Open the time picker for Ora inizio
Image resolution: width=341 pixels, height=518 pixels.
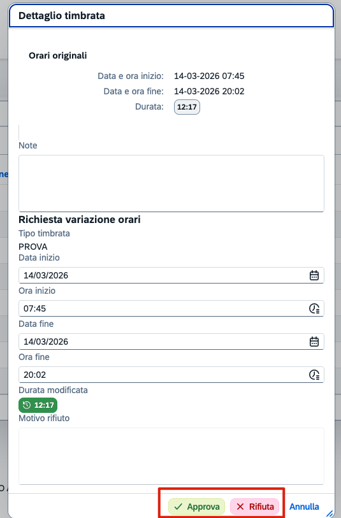coord(314,308)
